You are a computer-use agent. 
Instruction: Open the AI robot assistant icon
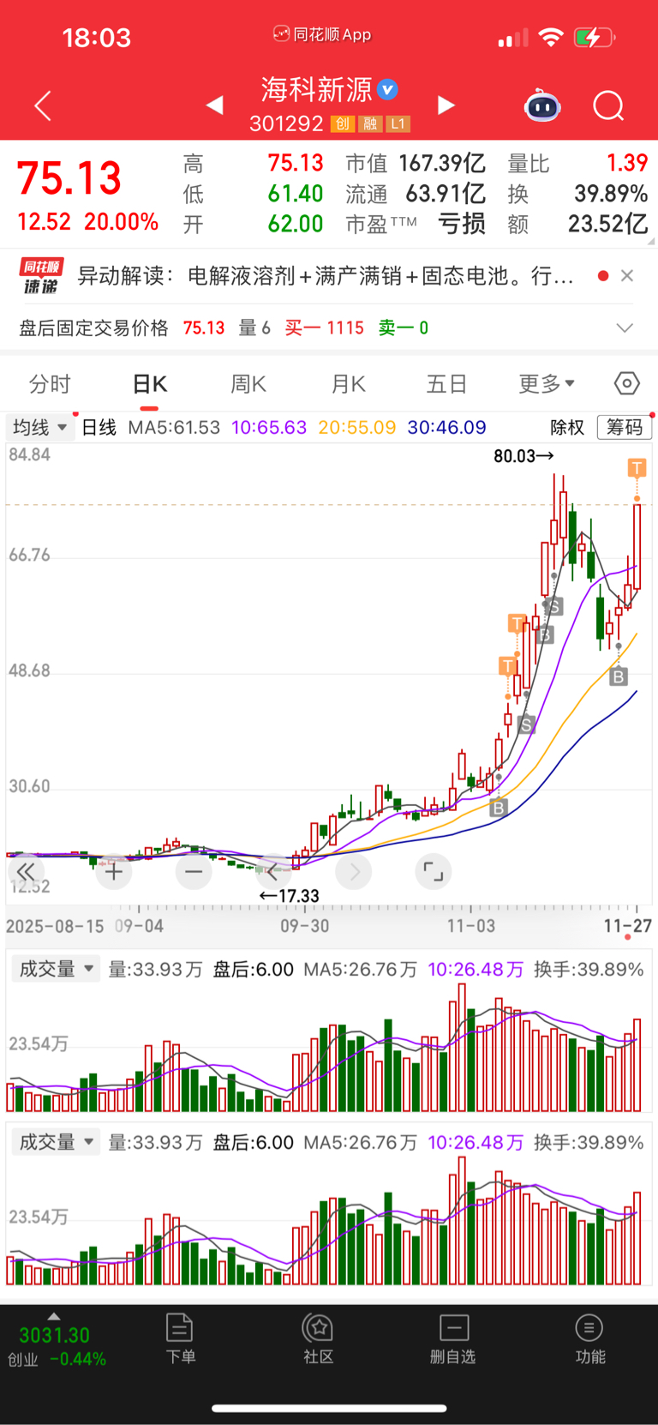click(x=542, y=106)
